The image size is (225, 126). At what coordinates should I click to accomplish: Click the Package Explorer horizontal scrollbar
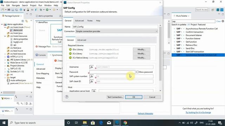[9, 92]
